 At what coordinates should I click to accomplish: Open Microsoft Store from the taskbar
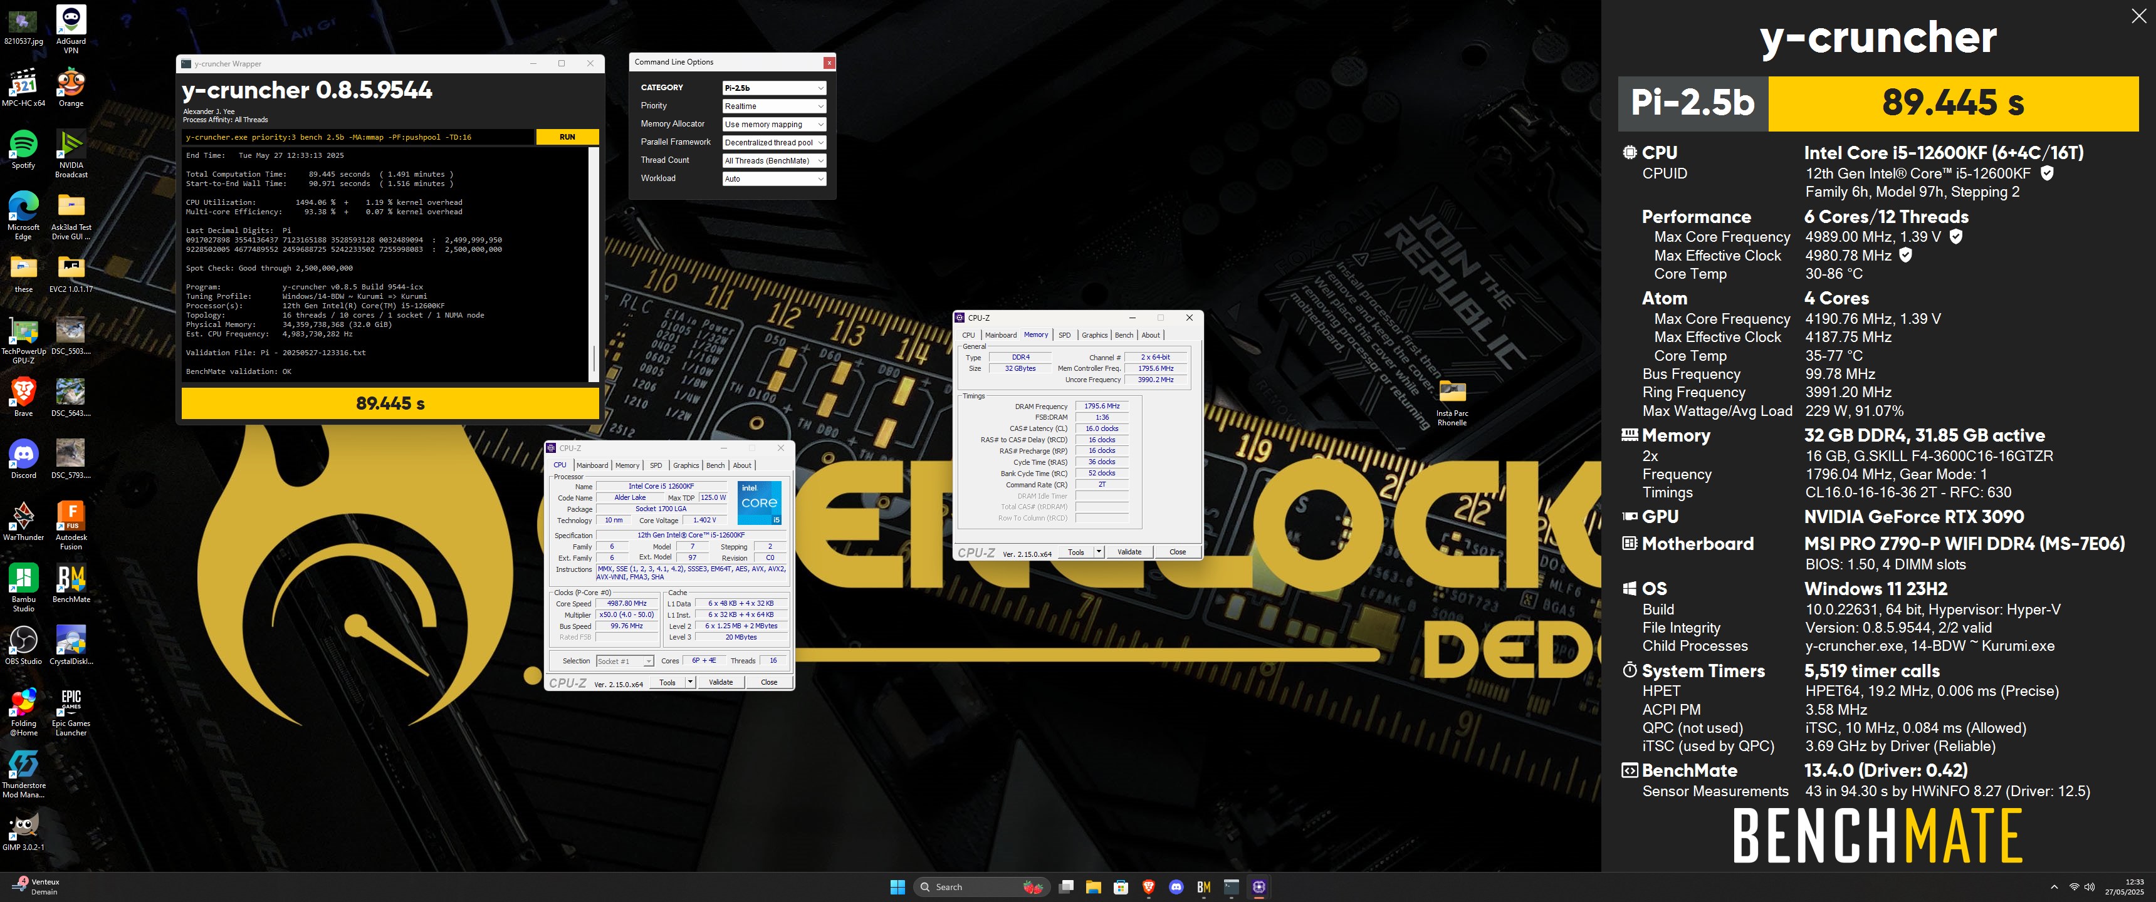pos(1121,887)
